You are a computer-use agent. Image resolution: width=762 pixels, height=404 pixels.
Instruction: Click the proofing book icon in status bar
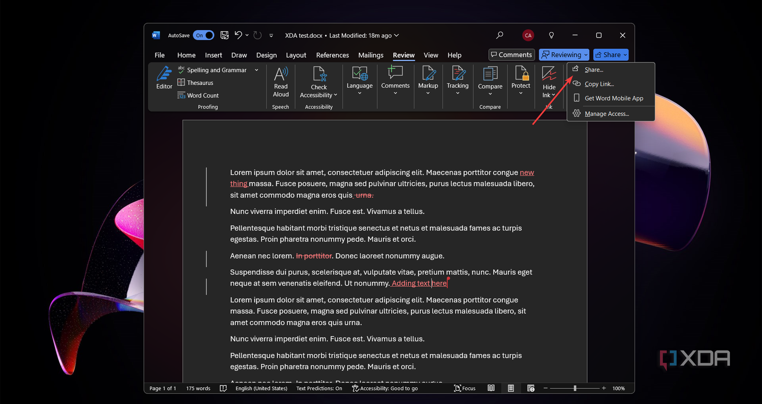pyautogui.click(x=223, y=388)
